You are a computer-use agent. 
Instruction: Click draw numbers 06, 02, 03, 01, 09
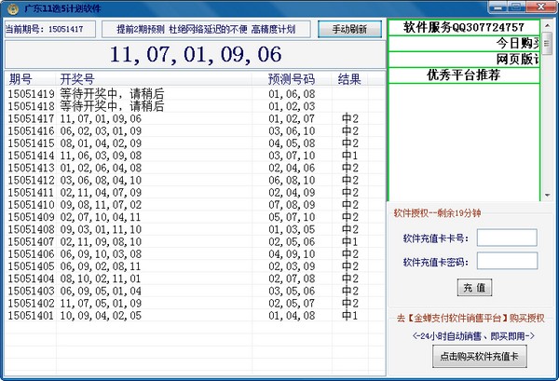click(x=101, y=130)
